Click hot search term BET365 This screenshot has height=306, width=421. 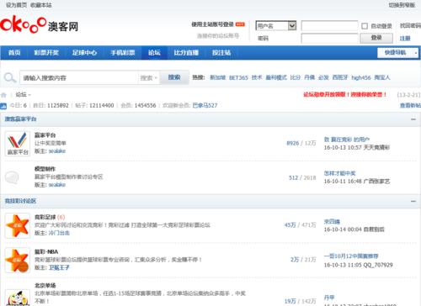238,77
